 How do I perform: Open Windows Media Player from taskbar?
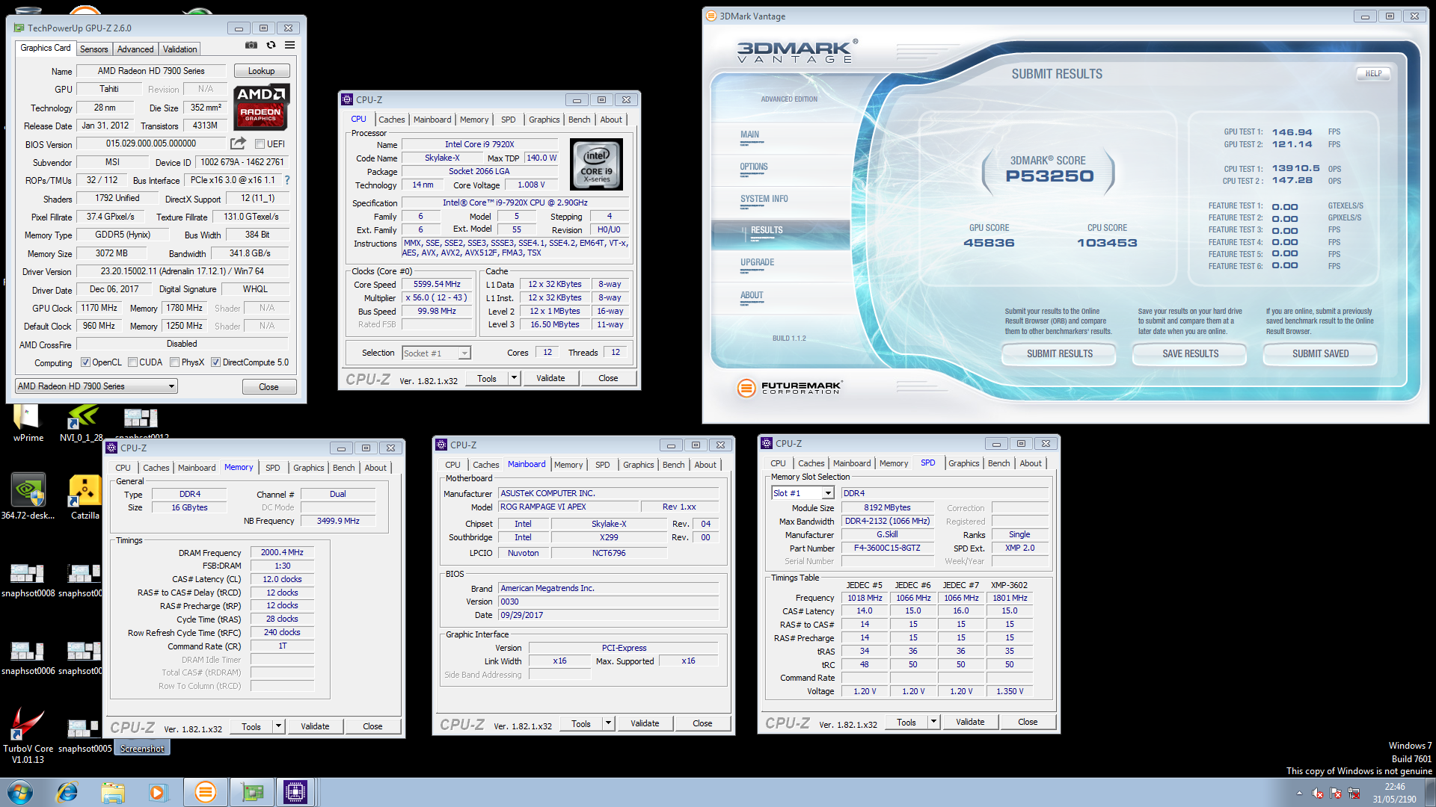point(158,792)
